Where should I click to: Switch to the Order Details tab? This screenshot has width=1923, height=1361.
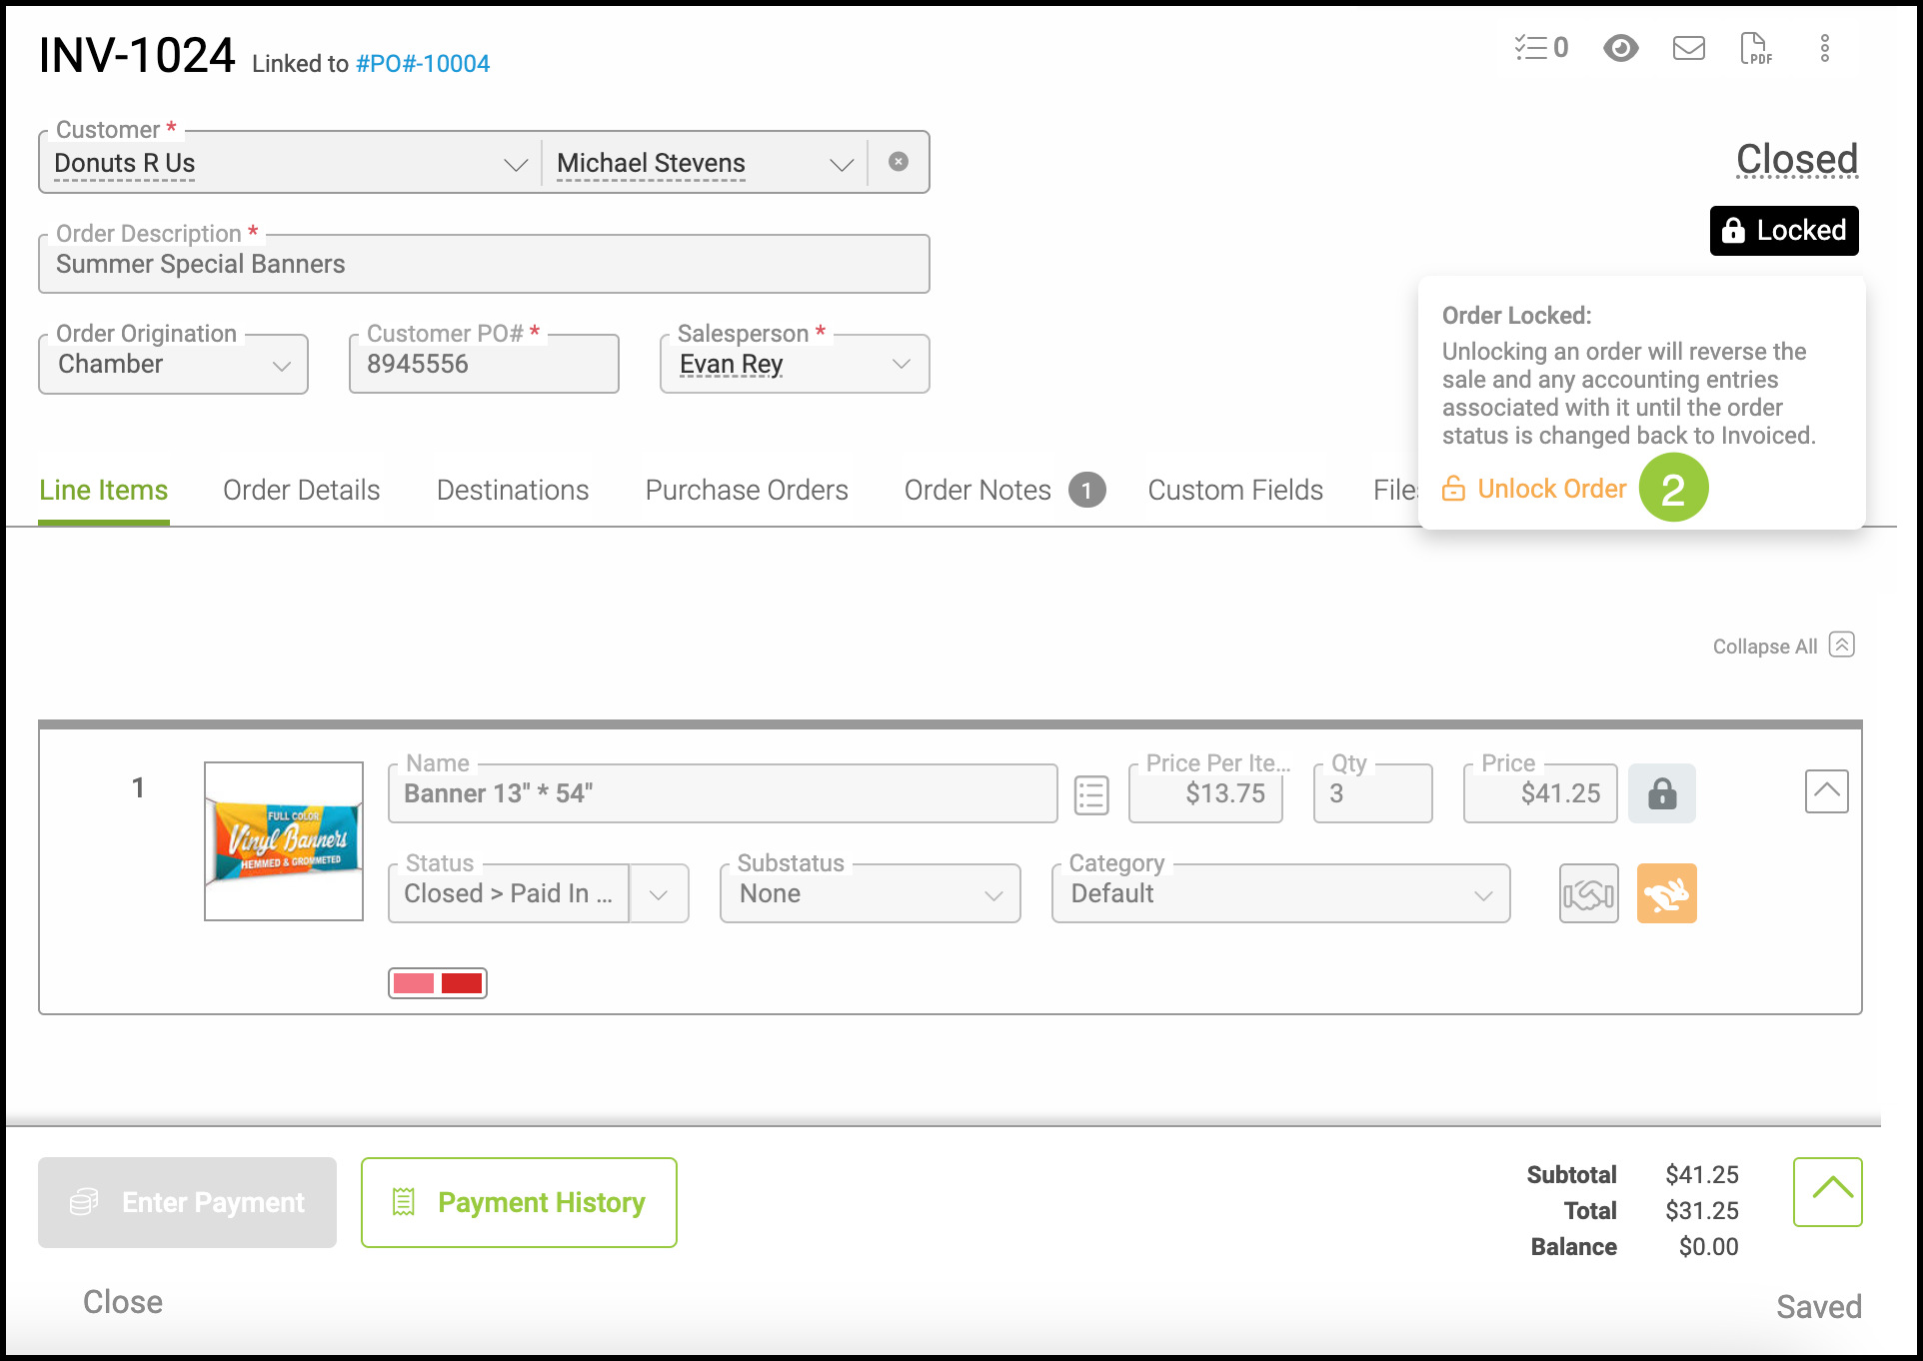click(301, 491)
